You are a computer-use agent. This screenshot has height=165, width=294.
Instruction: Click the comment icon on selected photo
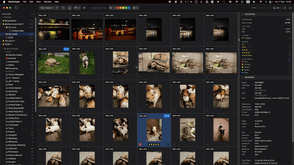pyautogui.click(x=168, y=144)
